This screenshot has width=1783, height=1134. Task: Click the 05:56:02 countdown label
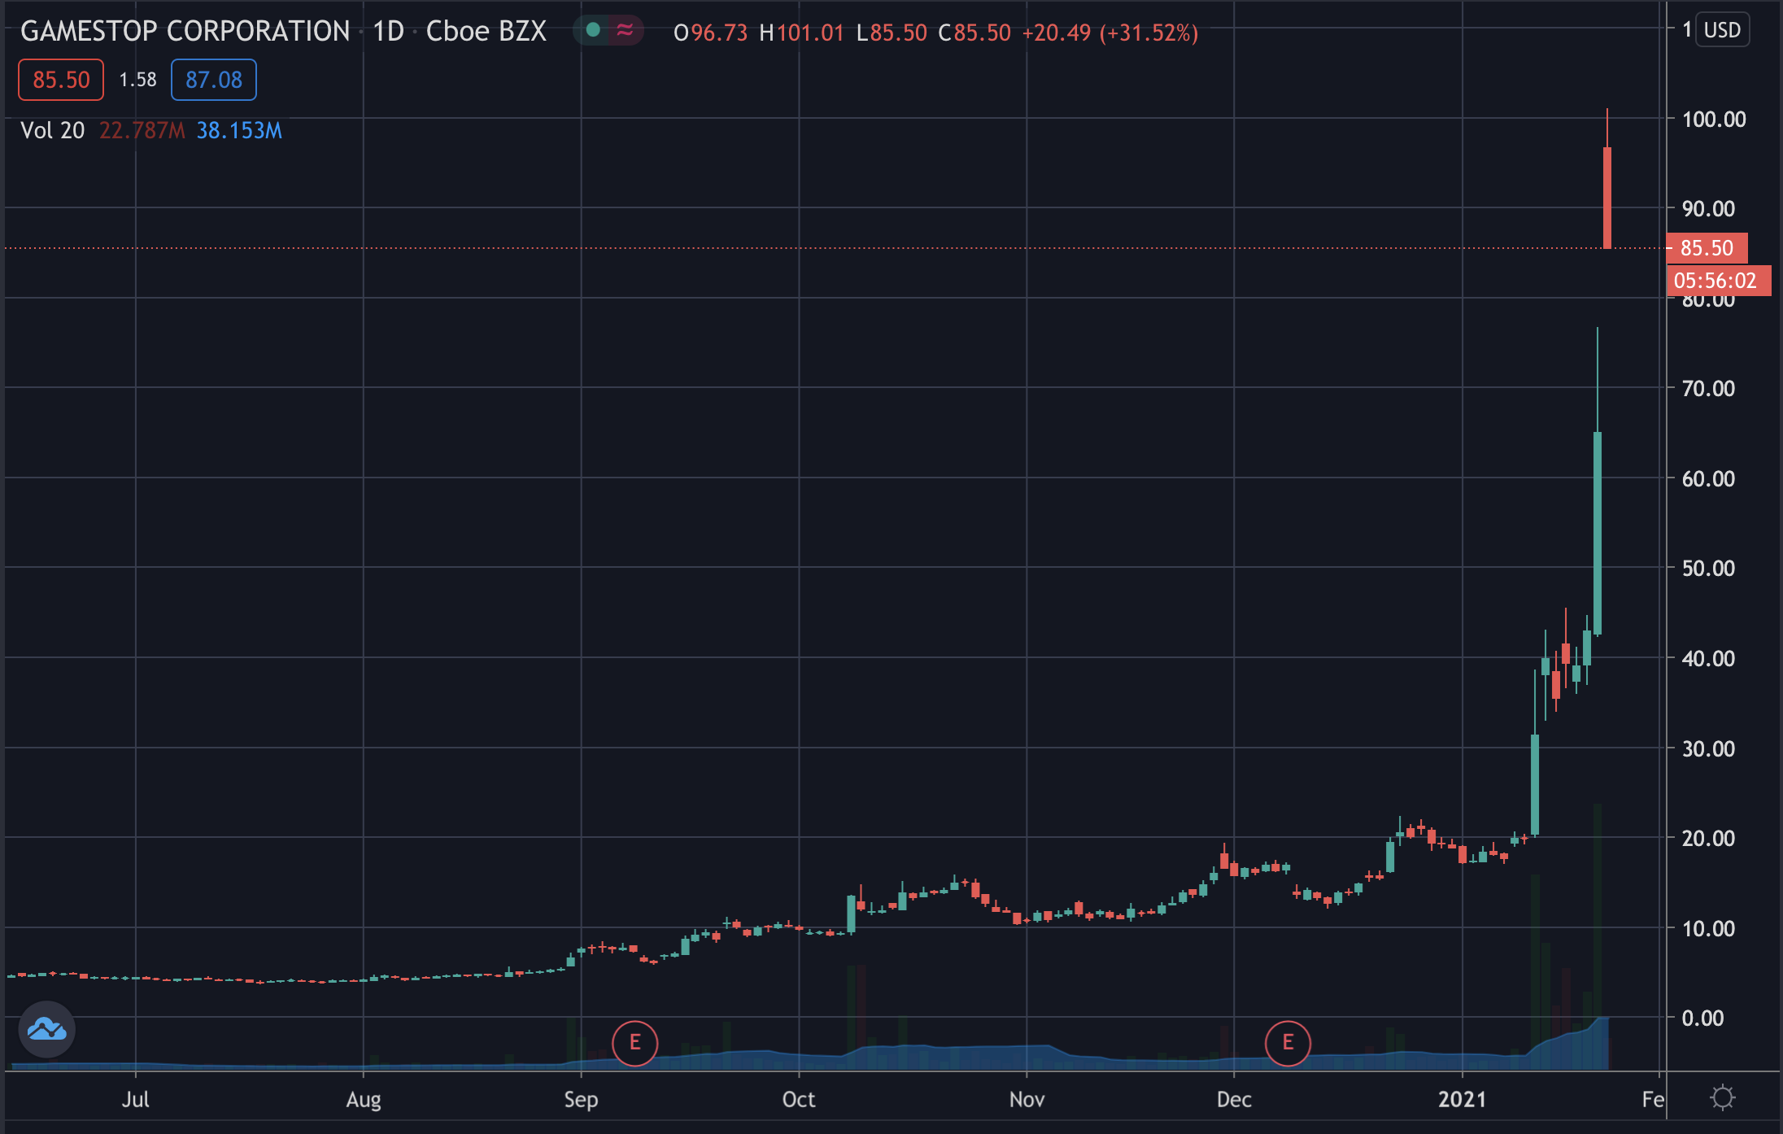tap(1718, 281)
